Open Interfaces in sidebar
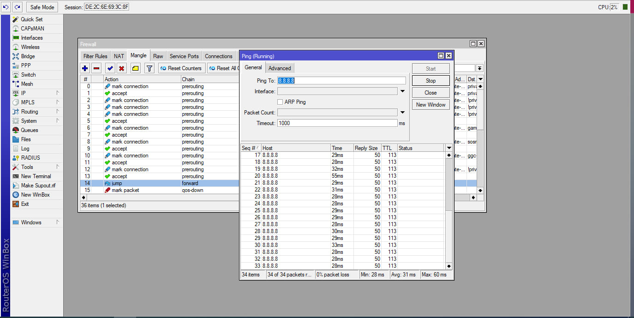The image size is (634, 318). click(x=31, y=38)
